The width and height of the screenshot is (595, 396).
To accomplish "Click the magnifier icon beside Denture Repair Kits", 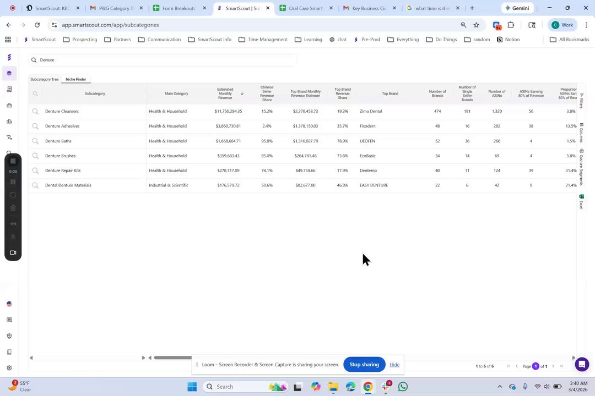I will (x=35, y=170).
